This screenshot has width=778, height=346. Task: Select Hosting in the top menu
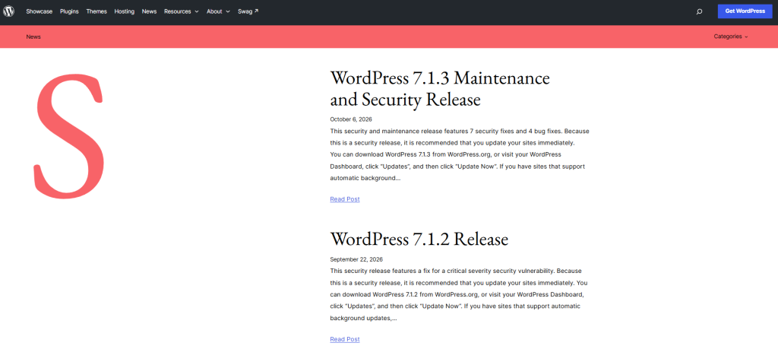pos(124,11)
